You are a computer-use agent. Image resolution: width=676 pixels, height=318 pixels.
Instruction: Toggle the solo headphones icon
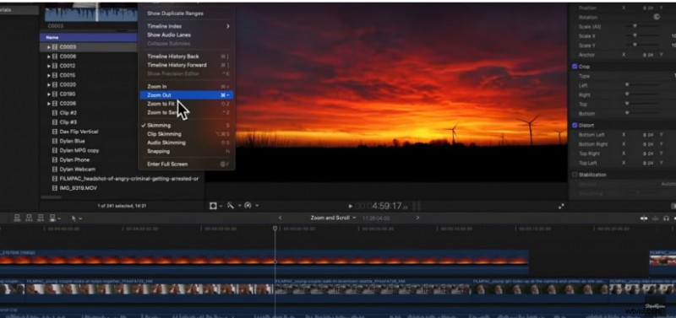[x=666, y=218]
